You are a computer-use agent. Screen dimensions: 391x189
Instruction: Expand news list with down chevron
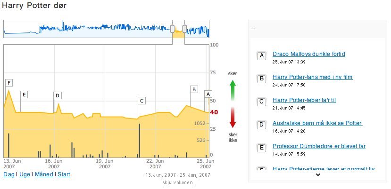(x=318, y=175)
